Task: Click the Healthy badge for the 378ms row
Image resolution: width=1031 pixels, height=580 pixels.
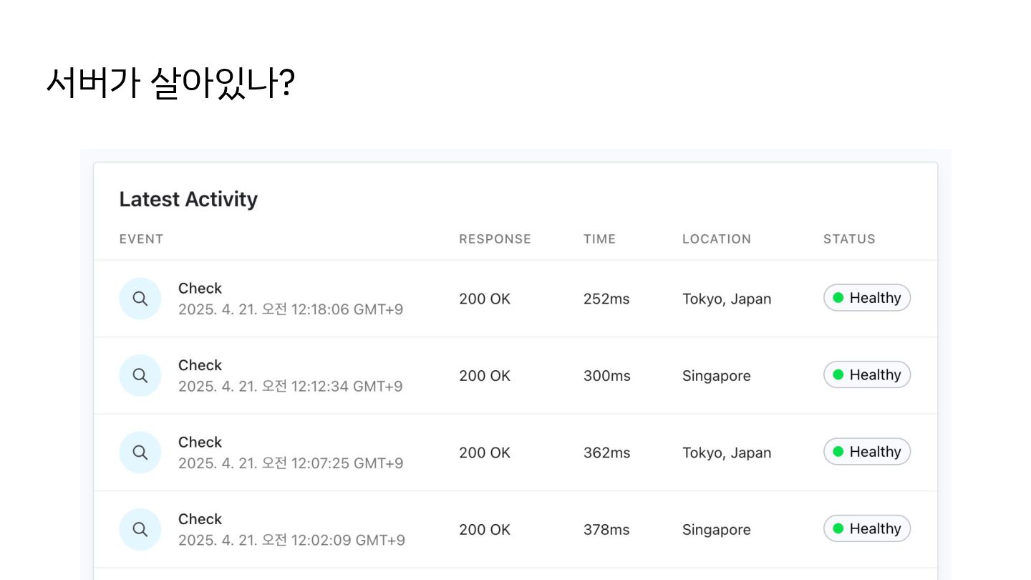Action: (866, 528)
